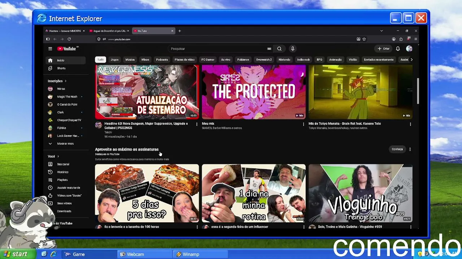Open the account avatar menu
Screen dimensions: 462x259
[x=409, y=49]
